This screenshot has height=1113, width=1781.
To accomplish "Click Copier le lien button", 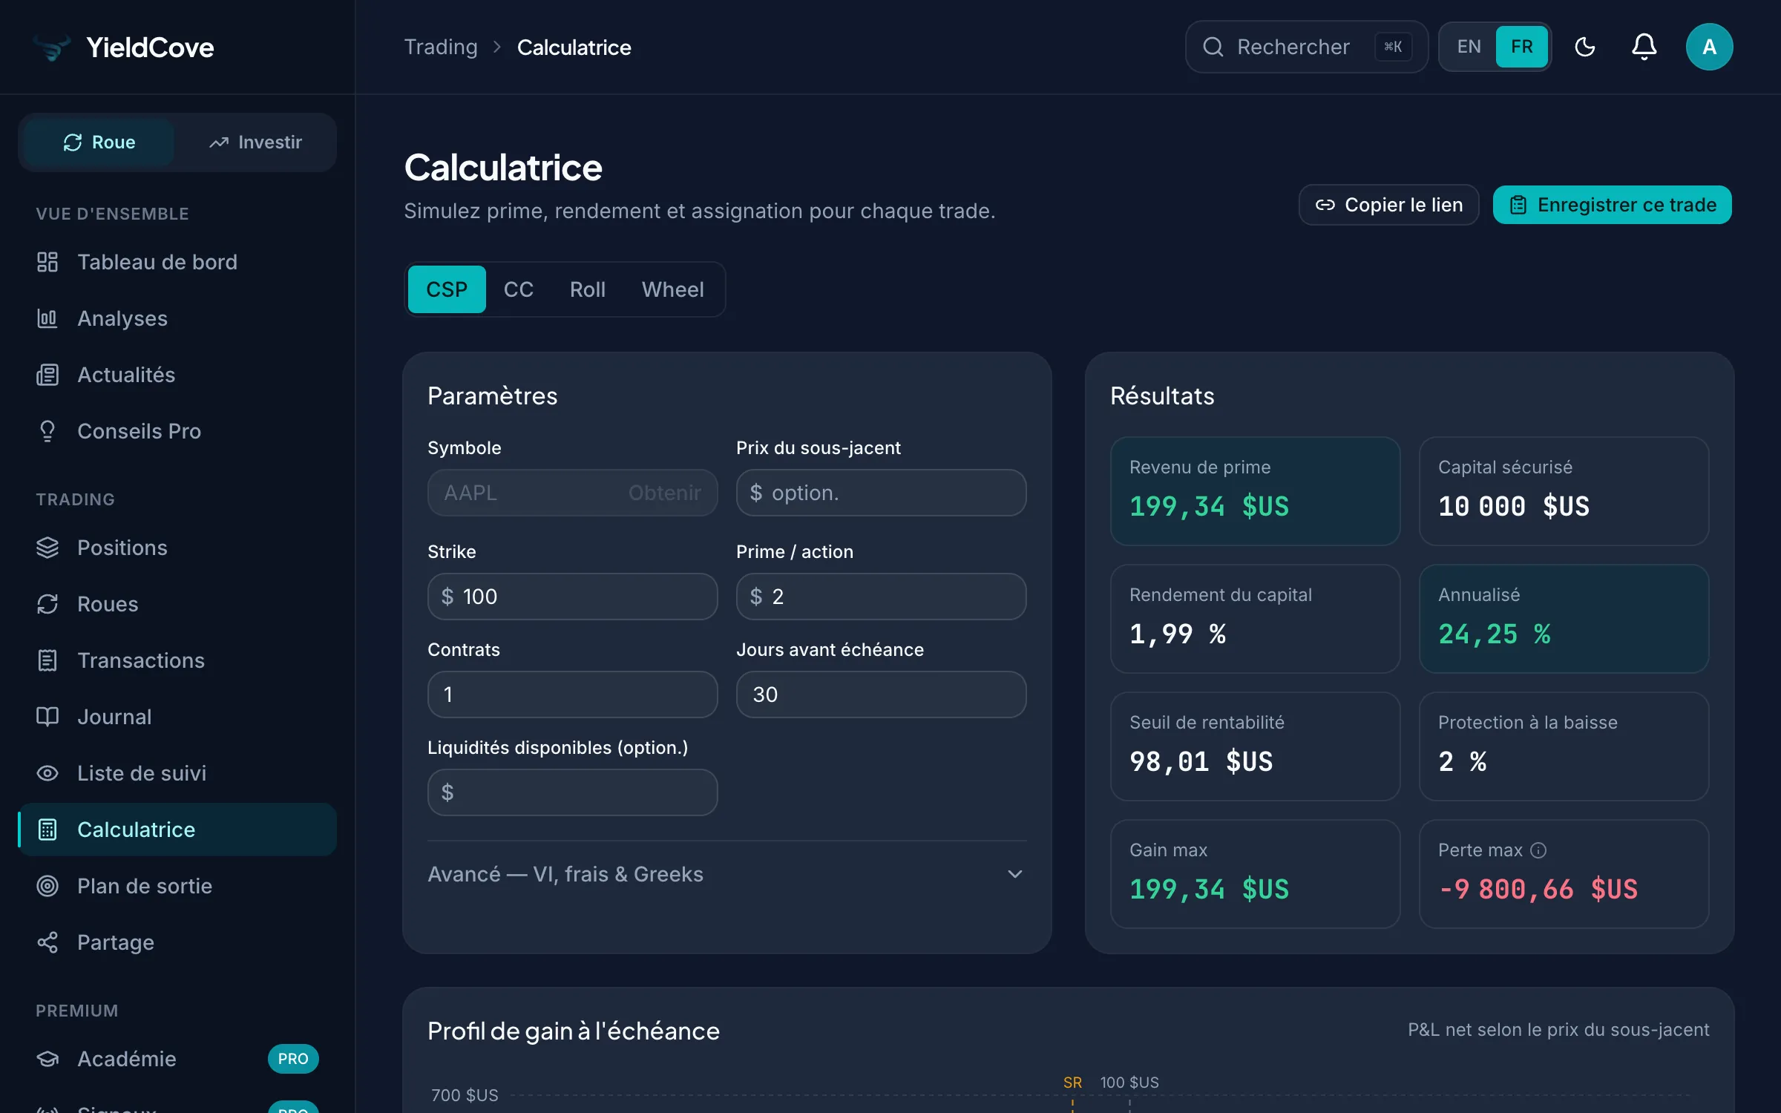I will click(x=1388, y=205).
